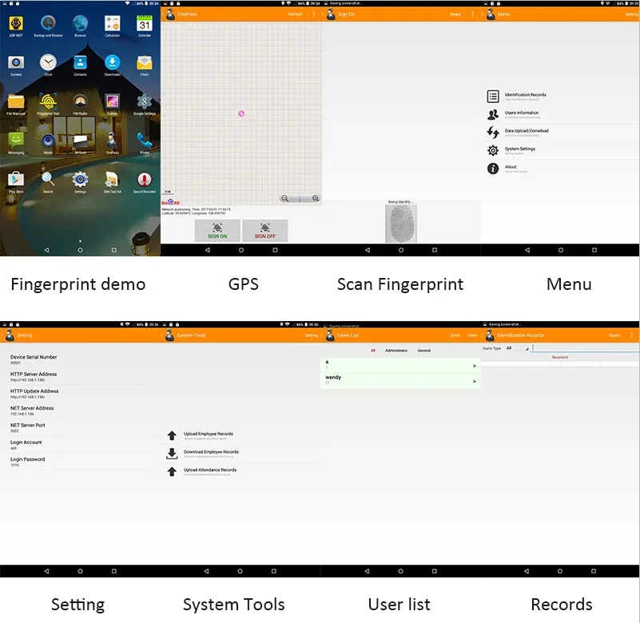Tap the SIGN OFF fingerprint button
This screenshot has height=623, width=640.
click(x=265, y=231)
